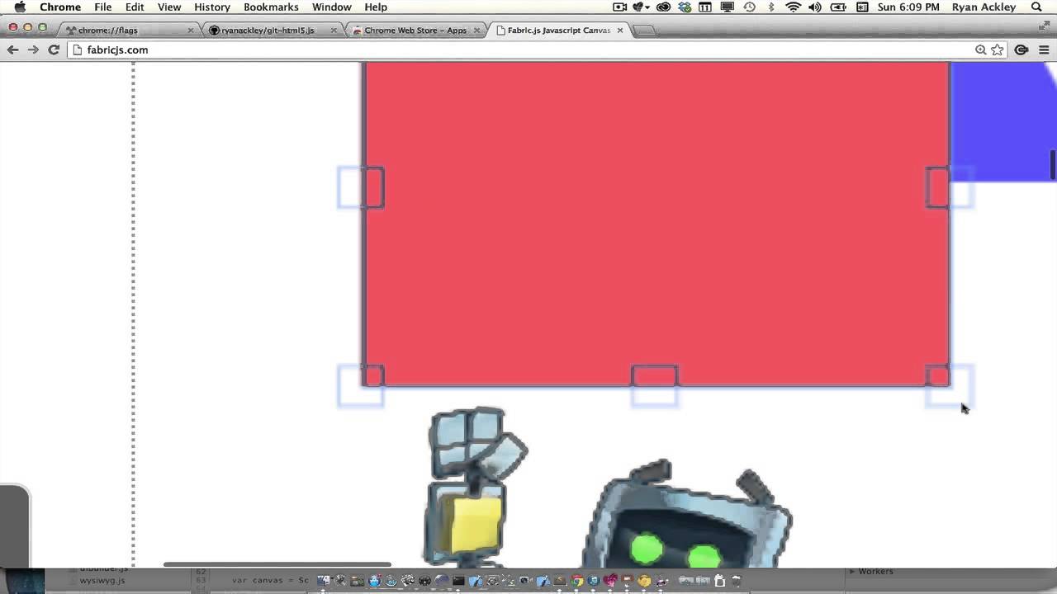1057x594 pixels.
Task: Click the red rectangle's middle-right resize handle
Action: click(950, 187)
